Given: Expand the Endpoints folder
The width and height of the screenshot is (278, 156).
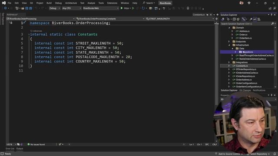Looking at the screenshot, I should tap(229, 42).
